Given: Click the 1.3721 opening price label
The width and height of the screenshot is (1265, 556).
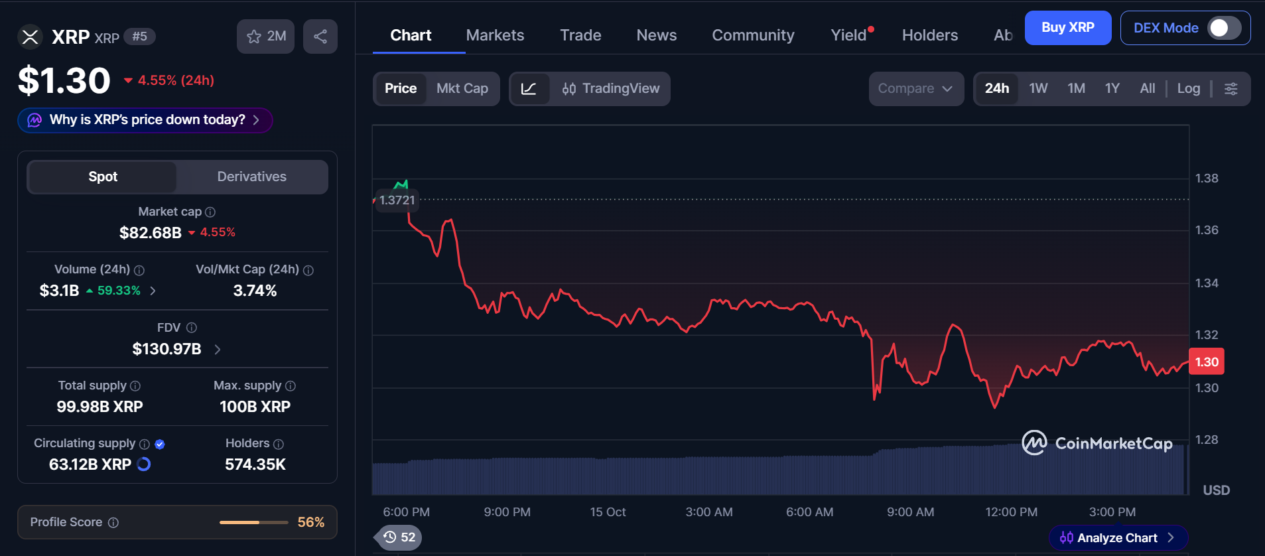Looking at the screenshot, I should tap(397, 200).
